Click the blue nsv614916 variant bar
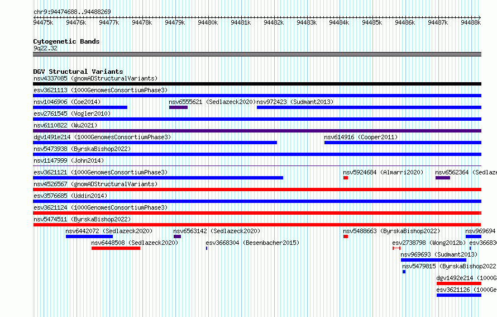The image size is (497, 317). point(403,143)
